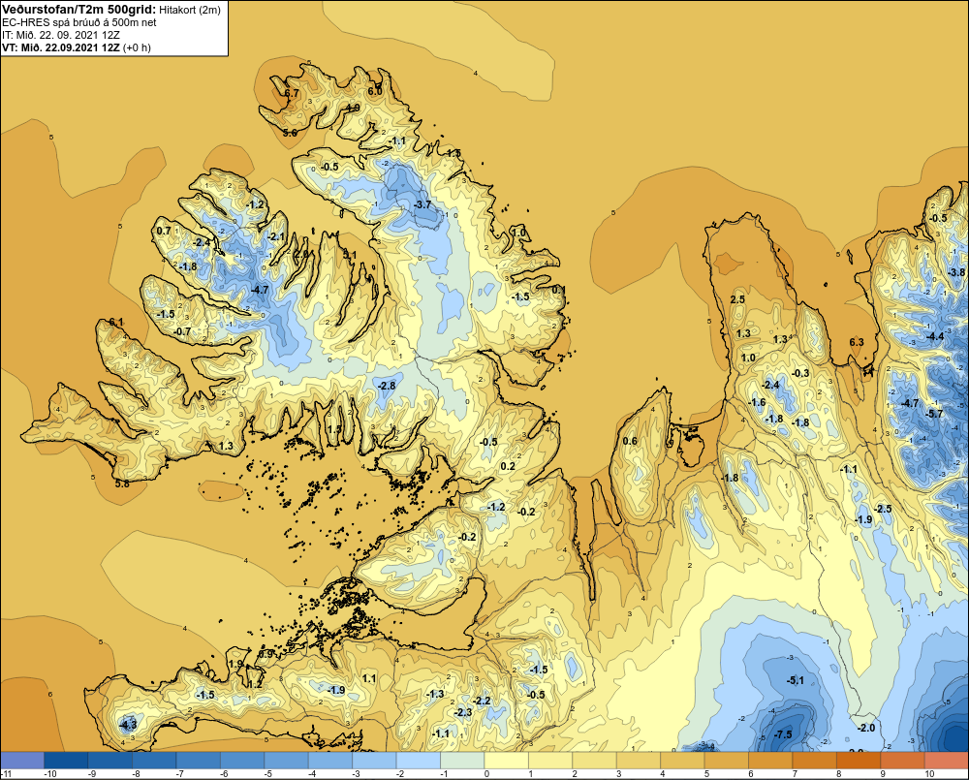Pick the legend color between 4 and 5
This screenshot has width=969, height=780.
tap(683, 760)
